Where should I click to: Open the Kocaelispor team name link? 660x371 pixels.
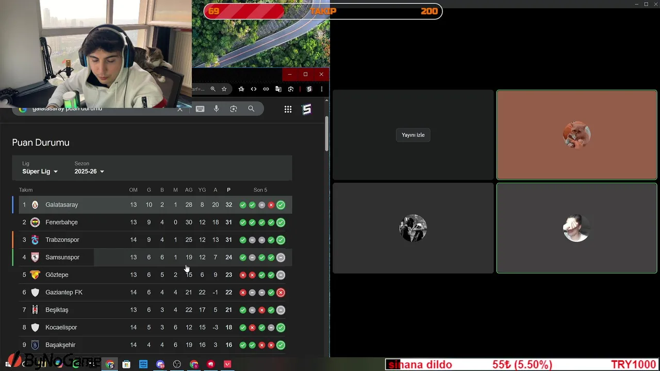61,327
